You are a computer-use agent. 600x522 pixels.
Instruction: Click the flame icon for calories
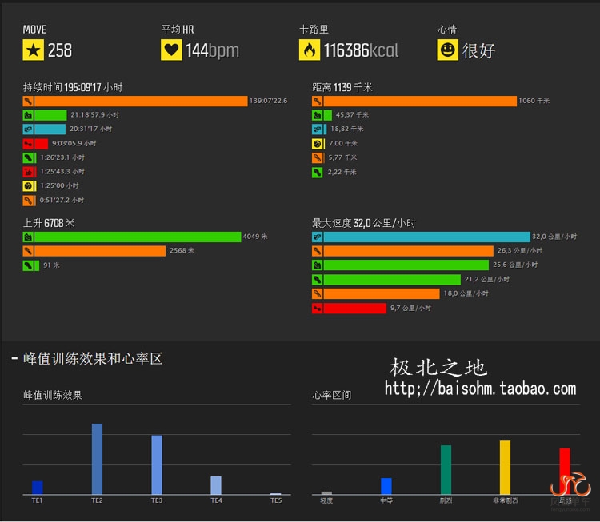point(310,50)
